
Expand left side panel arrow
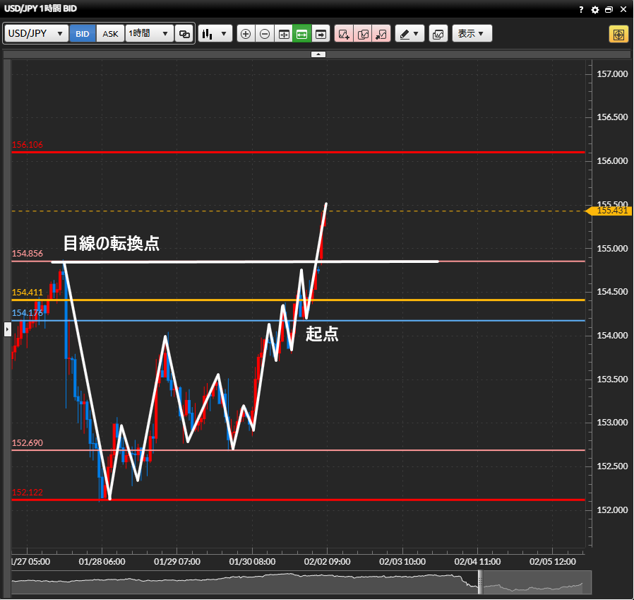tap(7, 329)
